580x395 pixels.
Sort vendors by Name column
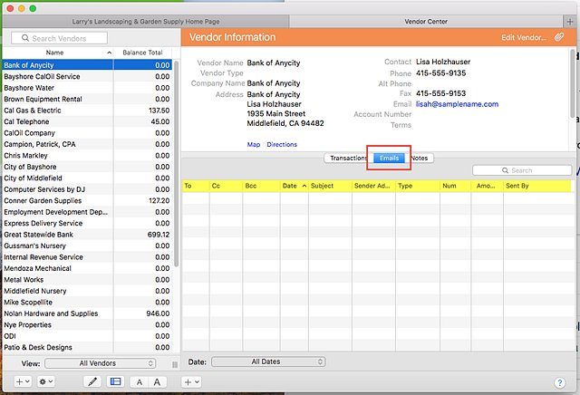(57, 53)
